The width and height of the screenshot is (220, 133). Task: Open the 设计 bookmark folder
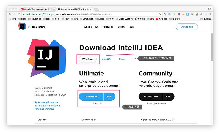pos(110,19)
